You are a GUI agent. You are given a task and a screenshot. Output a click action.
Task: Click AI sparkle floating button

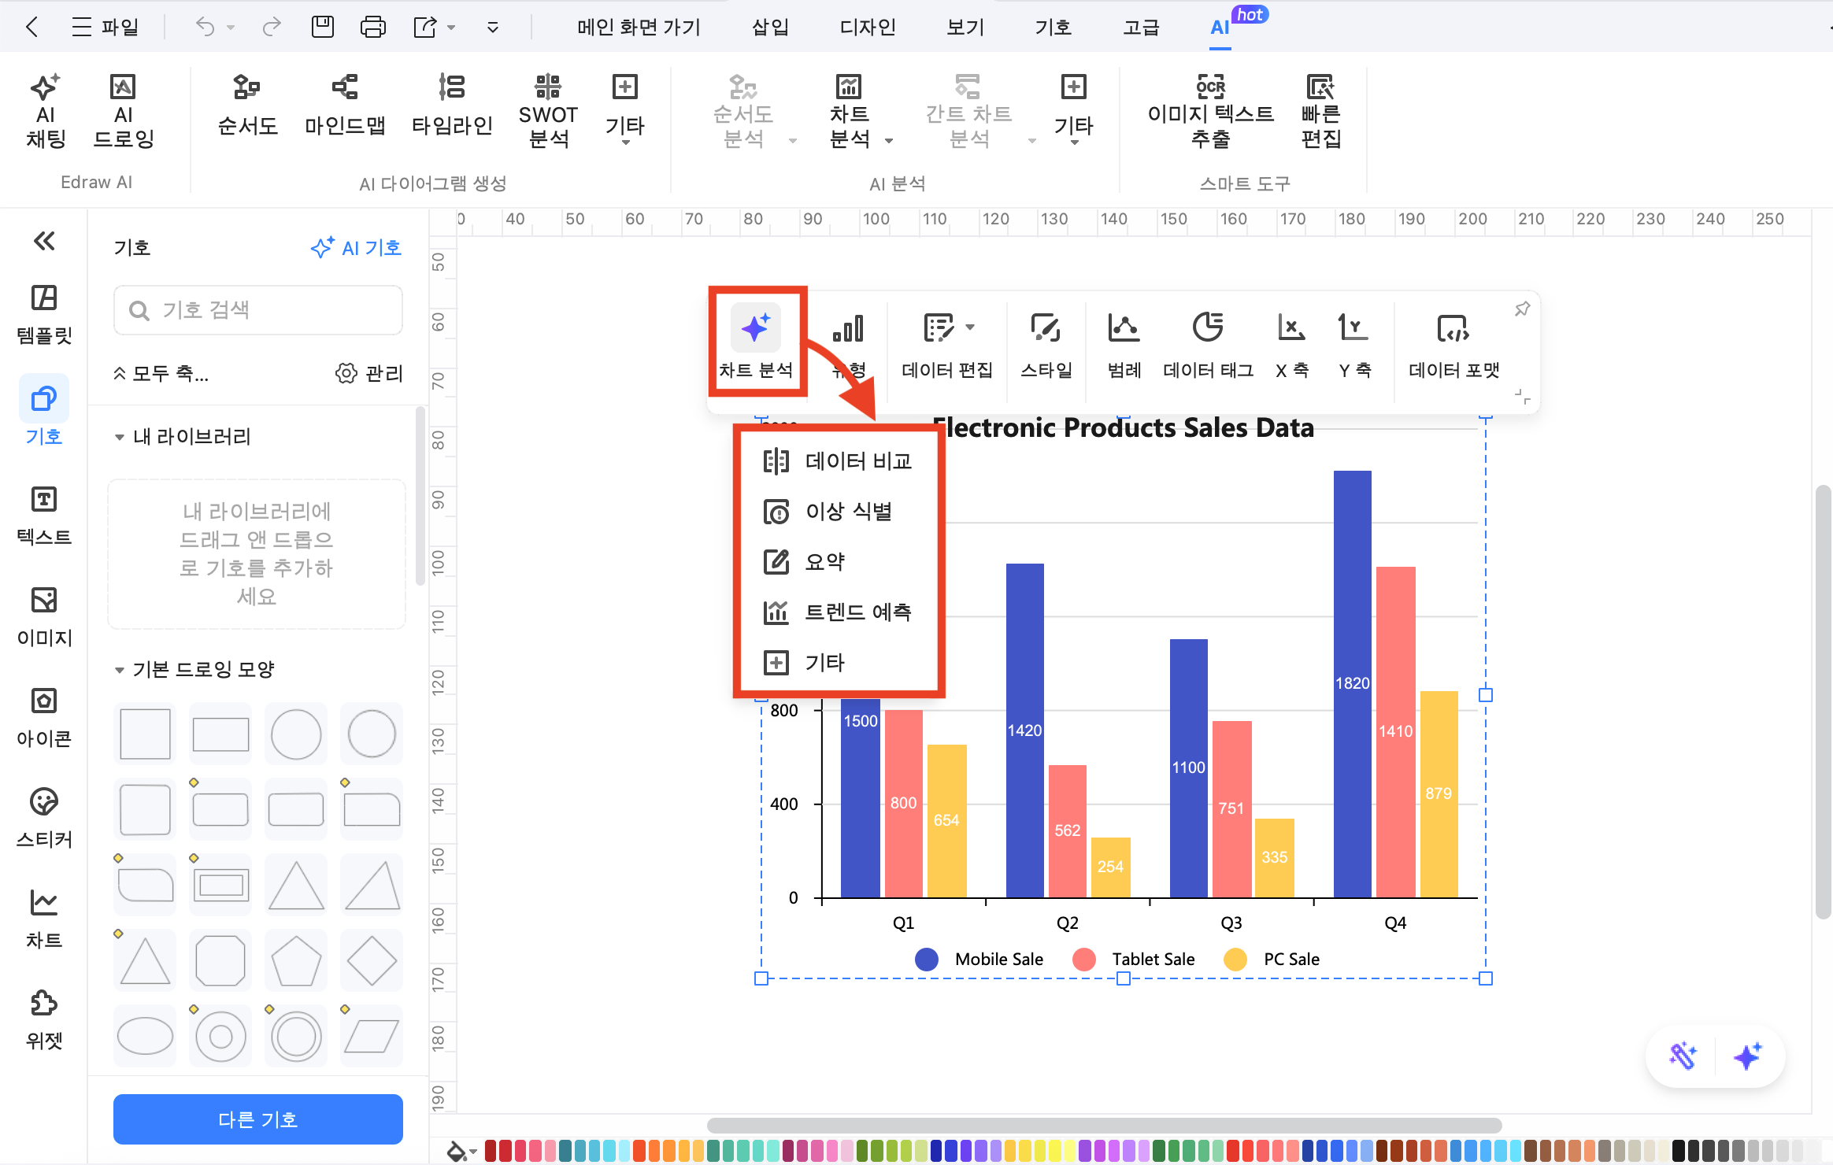click(1748, 1056)
